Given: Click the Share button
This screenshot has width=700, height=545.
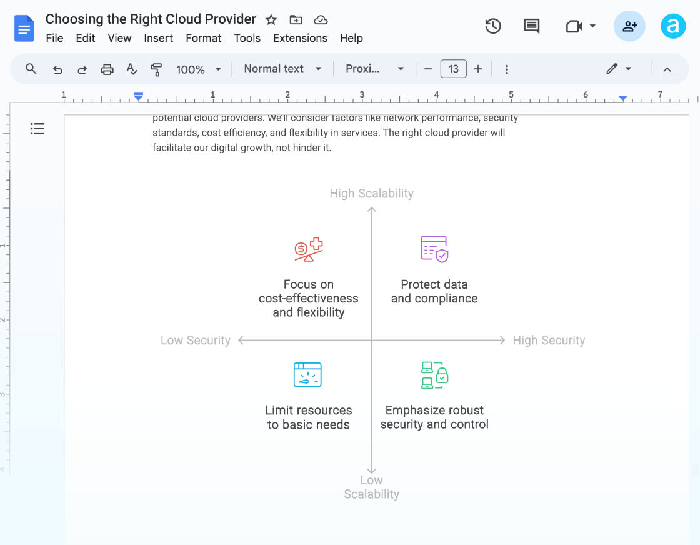Looking at the screenshot, I should point(629,26).
